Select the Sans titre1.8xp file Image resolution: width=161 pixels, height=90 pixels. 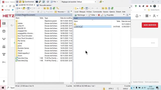(23, 58)
